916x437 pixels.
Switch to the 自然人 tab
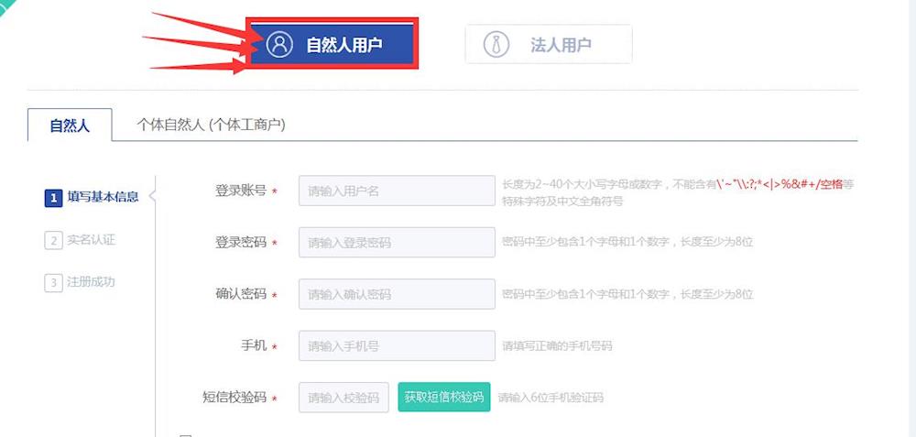click(70, 125)
